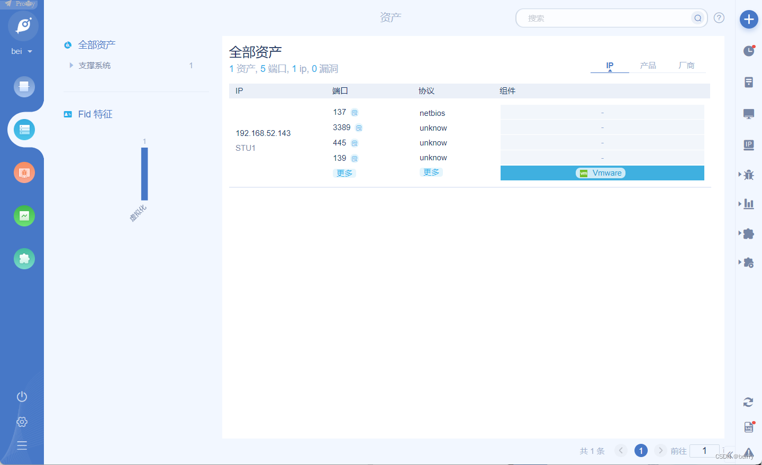Open the IP icon on right bar
The width and height of the screenshot is (762, 465).
coord(749,145)
